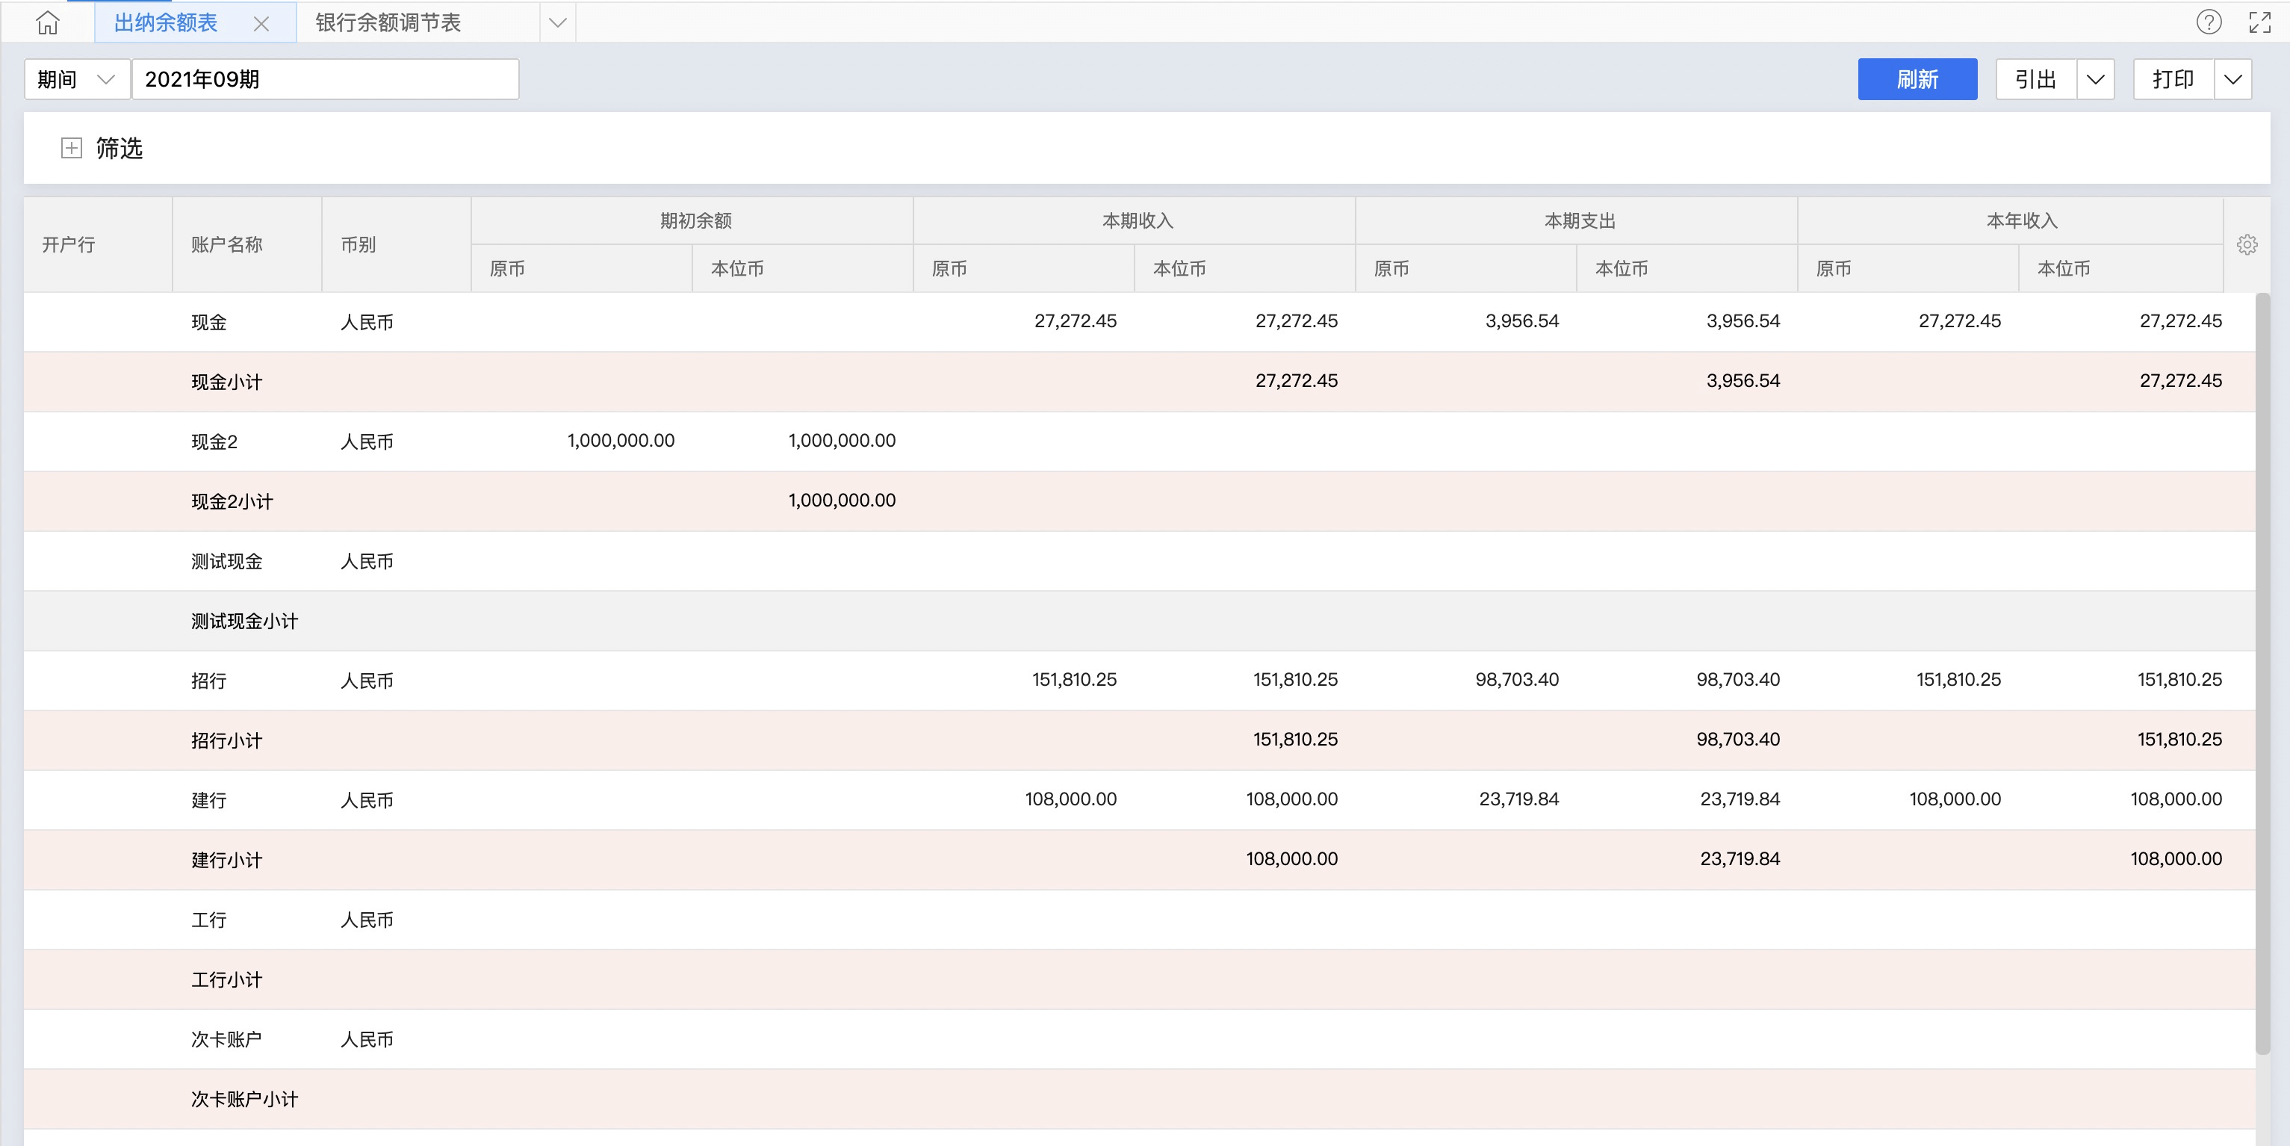Screen dimensions: 2290x1146
Task: Click the 引出 export button
Action: point(2035,79)
